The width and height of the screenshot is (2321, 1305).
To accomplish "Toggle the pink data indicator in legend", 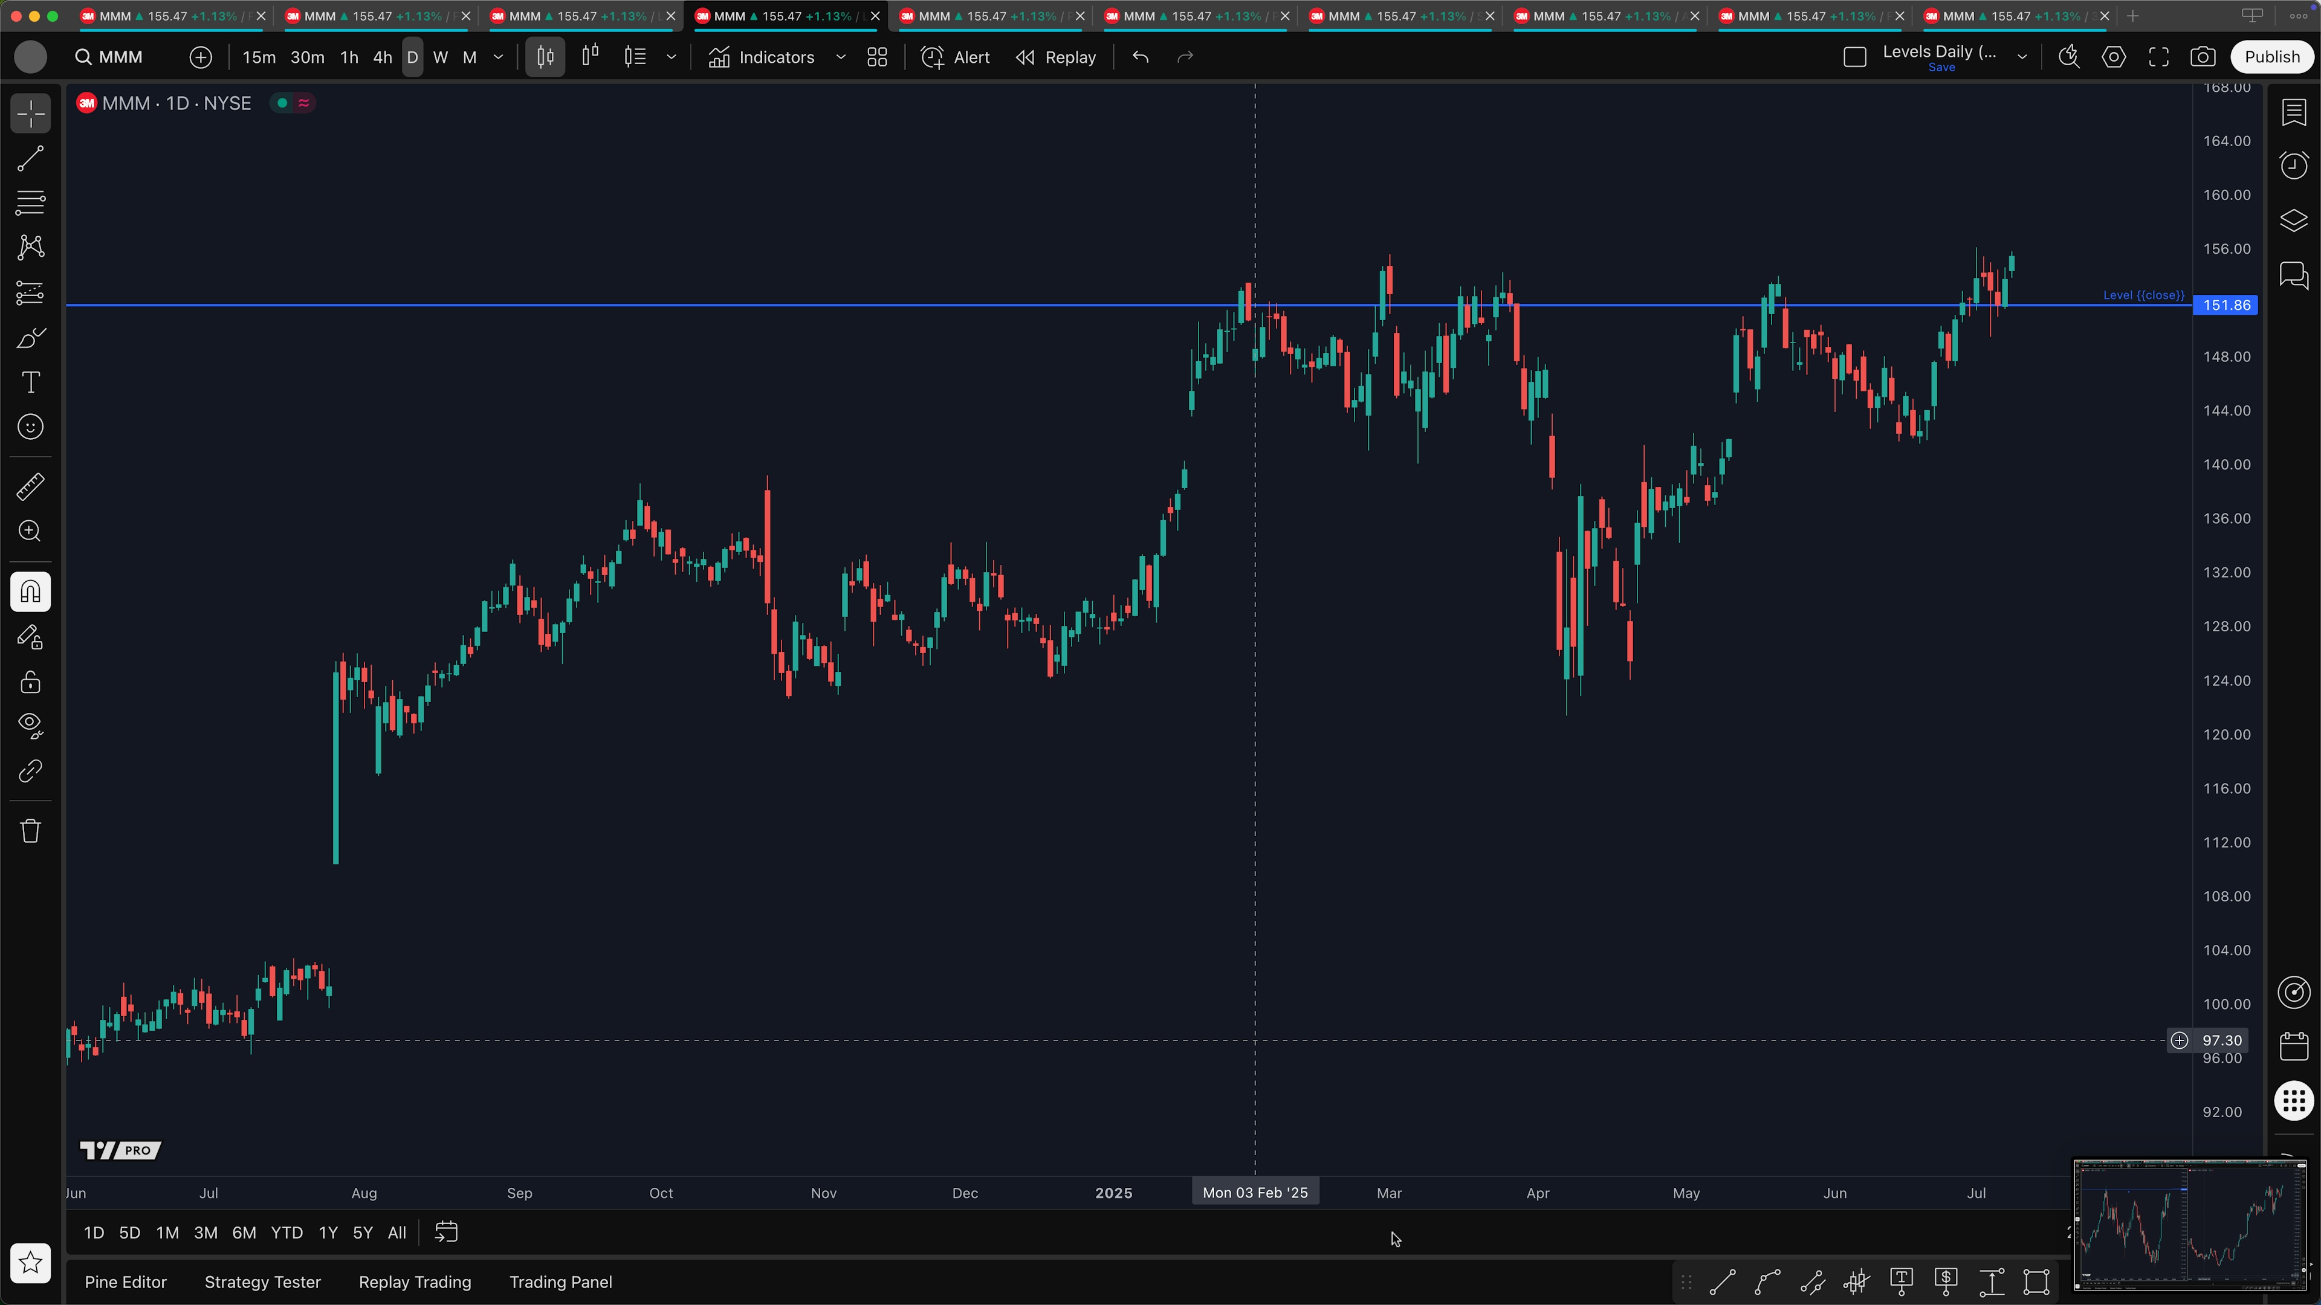I will pos(305,103).
